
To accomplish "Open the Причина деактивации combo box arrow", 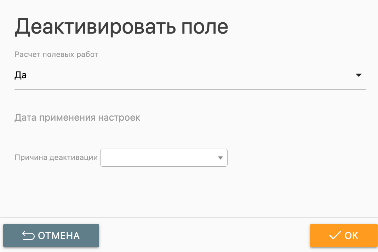I will [220, 158].
